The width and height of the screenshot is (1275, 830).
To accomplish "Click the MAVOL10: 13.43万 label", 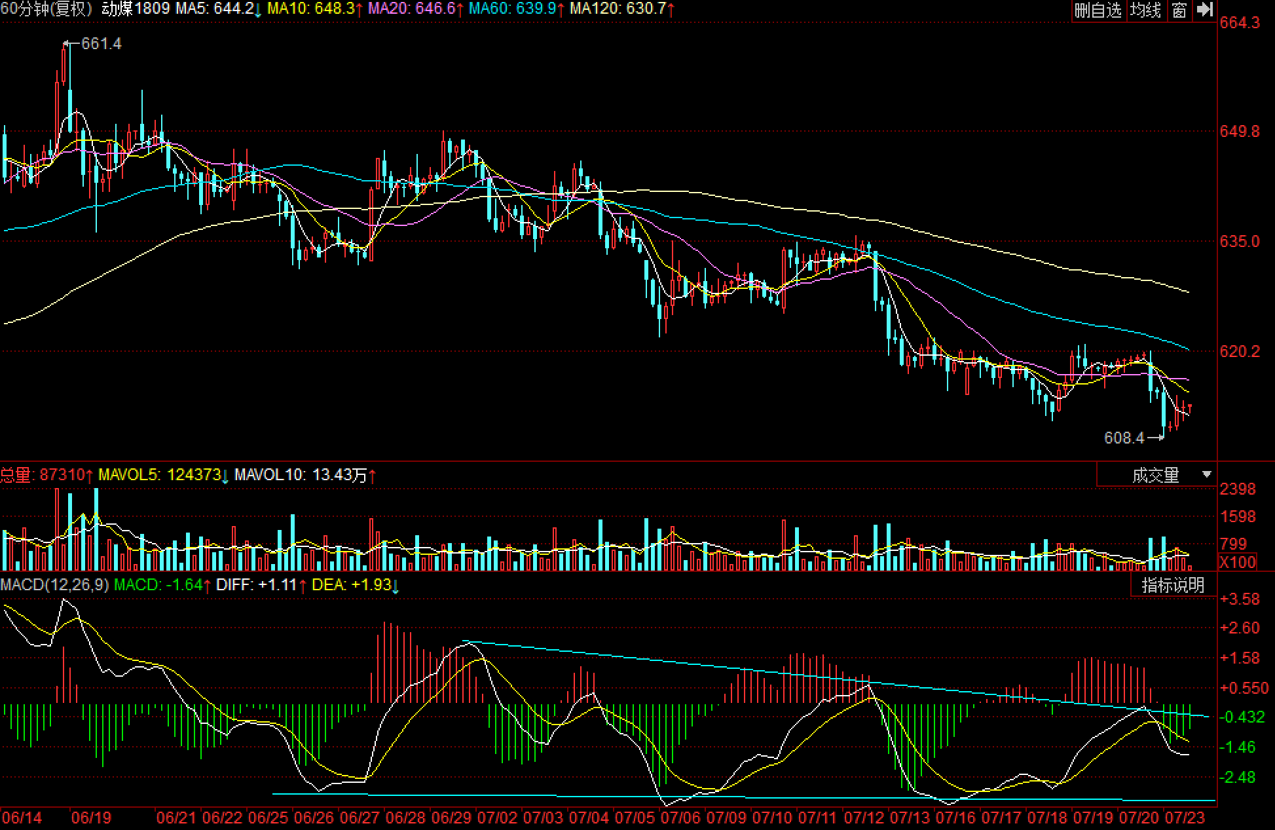I will 305,475.
